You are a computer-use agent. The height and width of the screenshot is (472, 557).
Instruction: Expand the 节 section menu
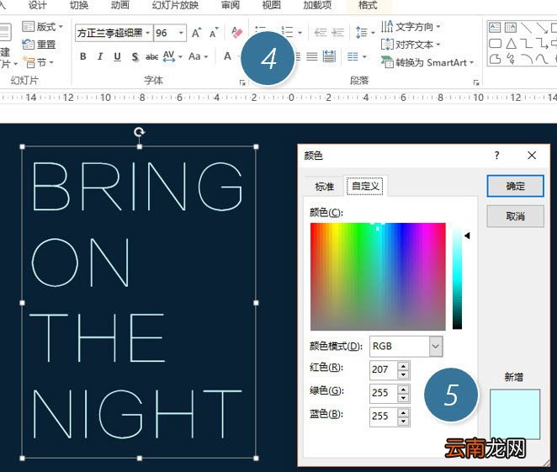click(x=38, y=62)
